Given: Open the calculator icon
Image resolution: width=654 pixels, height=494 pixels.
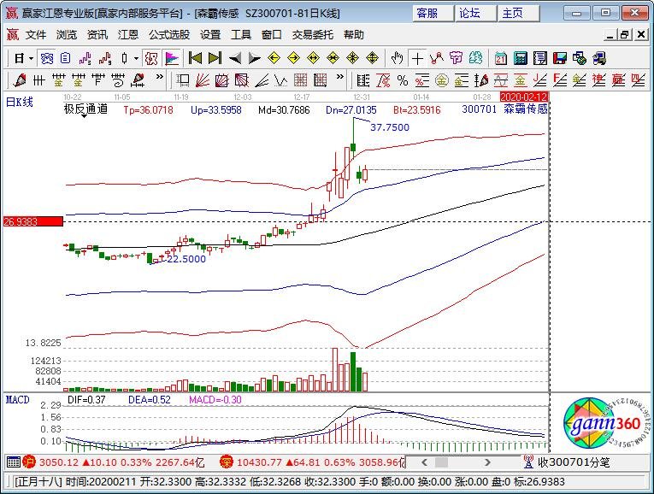Looking at the screenshot, I should point(521,58).
